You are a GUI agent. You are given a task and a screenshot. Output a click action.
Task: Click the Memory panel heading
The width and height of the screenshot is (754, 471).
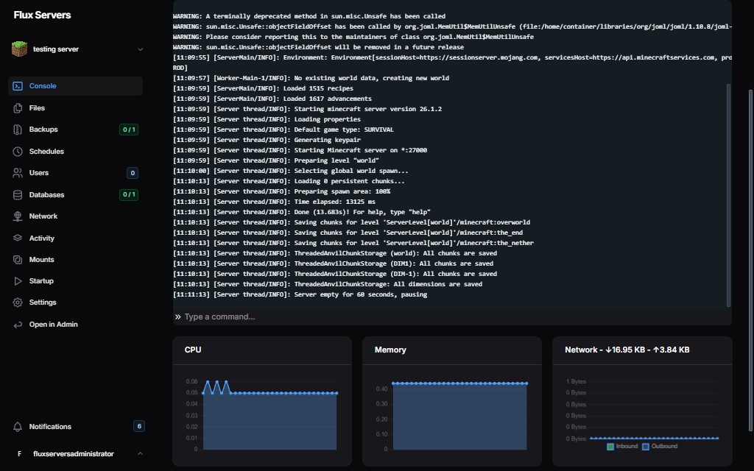pyautogui.click(x=390, y=350)
